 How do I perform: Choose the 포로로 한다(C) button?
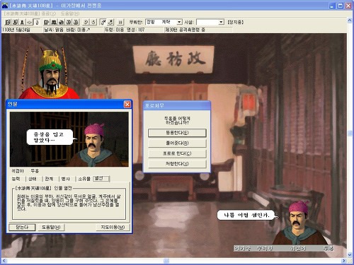click(177, 153)
